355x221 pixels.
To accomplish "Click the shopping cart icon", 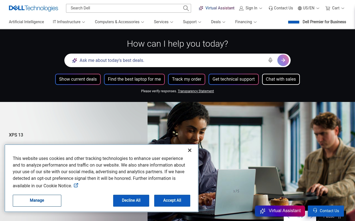I will 328,8.
